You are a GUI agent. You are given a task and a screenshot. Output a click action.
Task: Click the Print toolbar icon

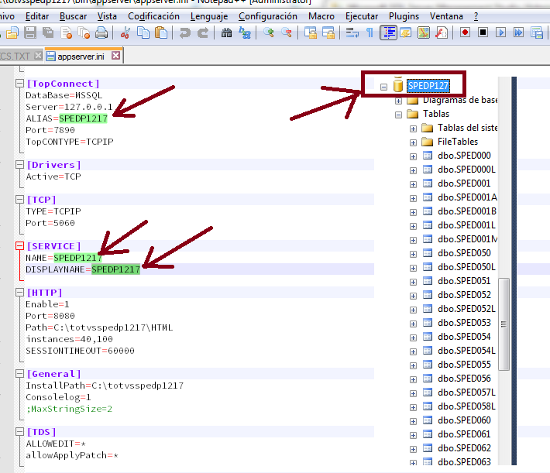[101, 33]
